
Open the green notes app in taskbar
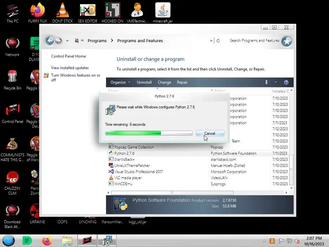tap(27, 241)
